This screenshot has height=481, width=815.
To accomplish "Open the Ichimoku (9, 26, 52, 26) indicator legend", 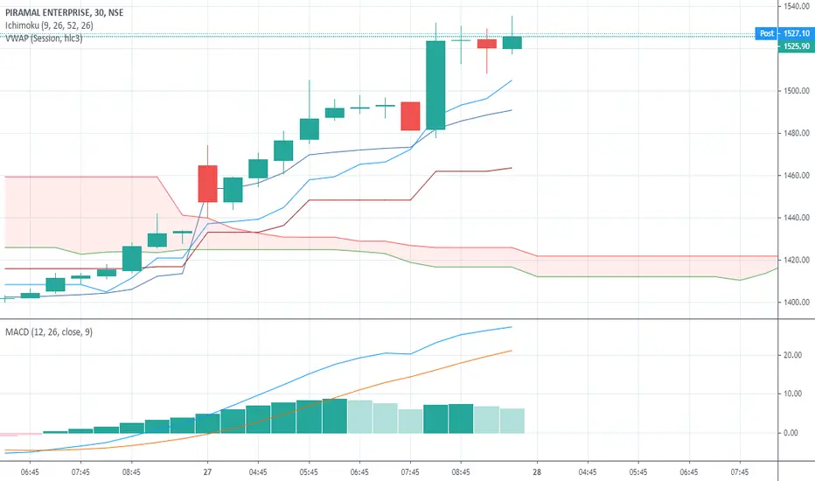I will tap(49, 25).
